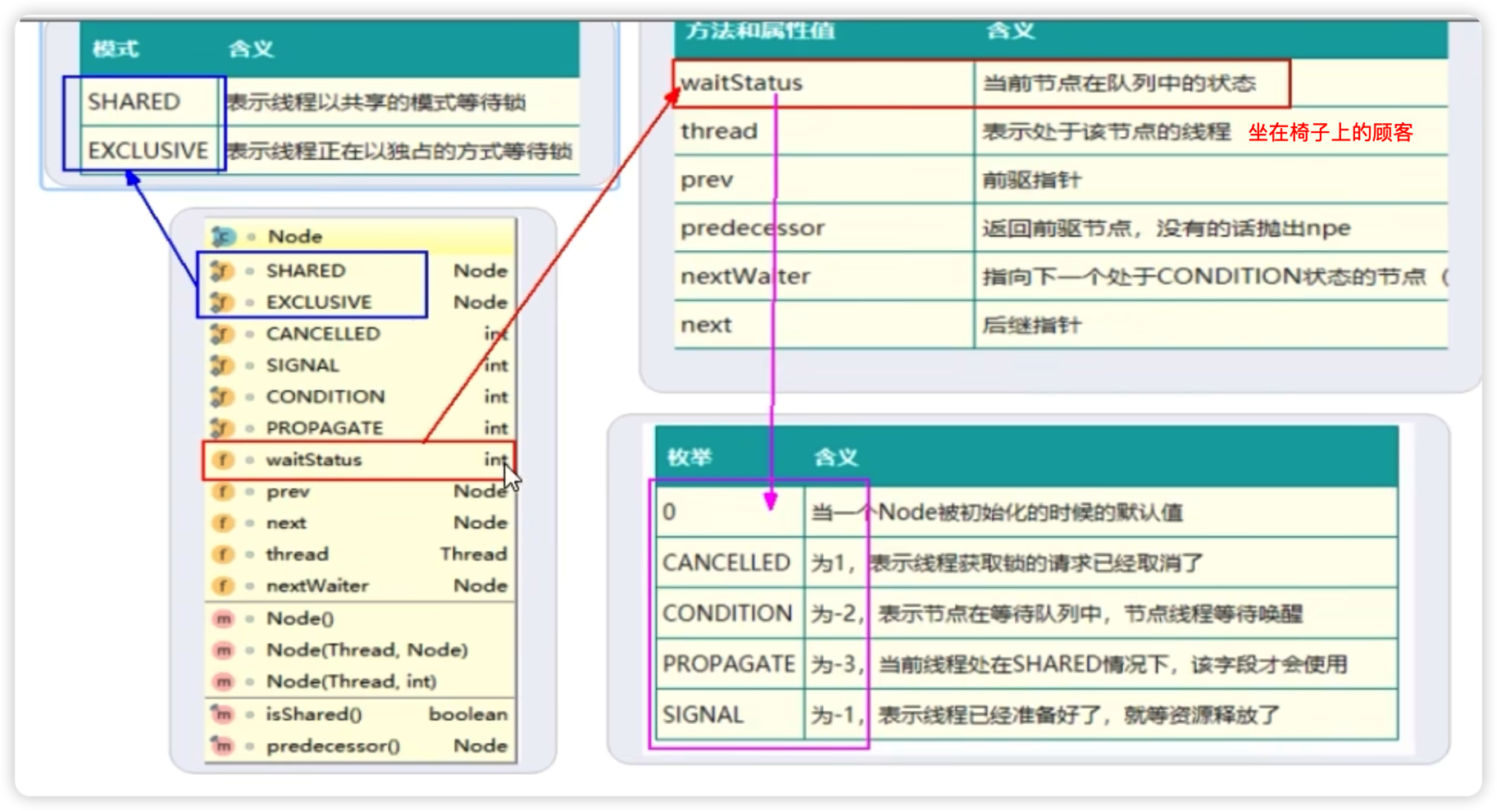
Task: Click the field icon beside CONDITION in structure
Action: click(222, 397)
